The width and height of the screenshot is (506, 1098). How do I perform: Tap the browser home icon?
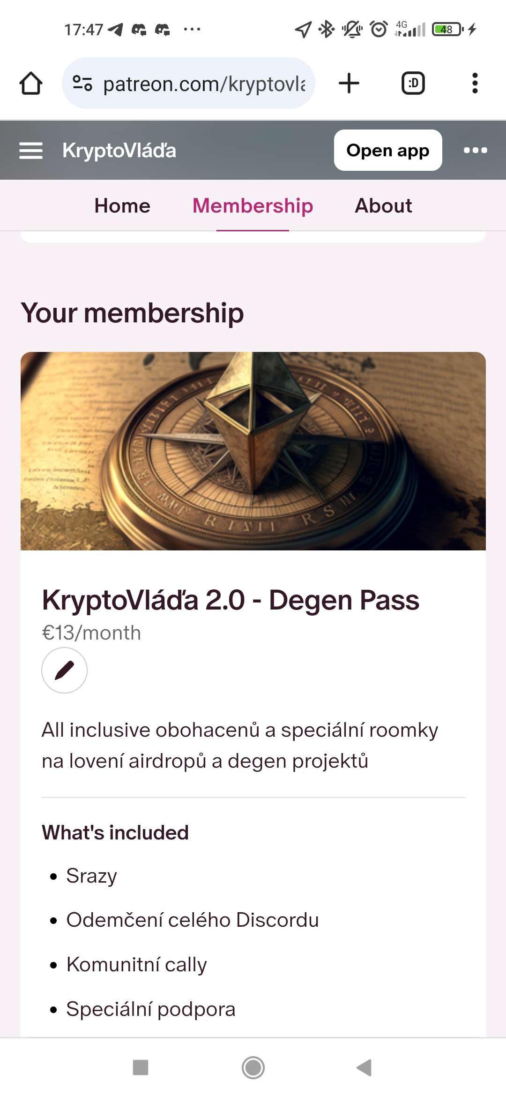tap(31, 84)
